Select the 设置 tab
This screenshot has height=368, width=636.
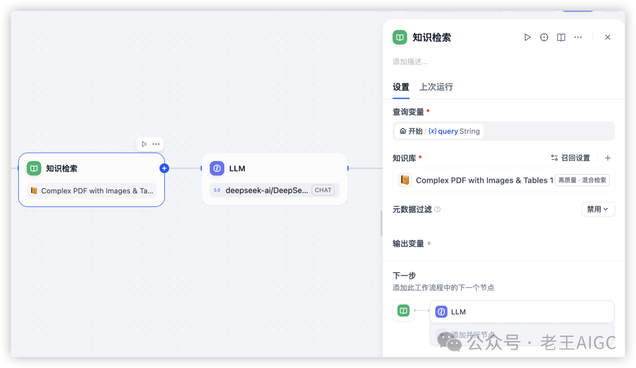pos(401,86)
